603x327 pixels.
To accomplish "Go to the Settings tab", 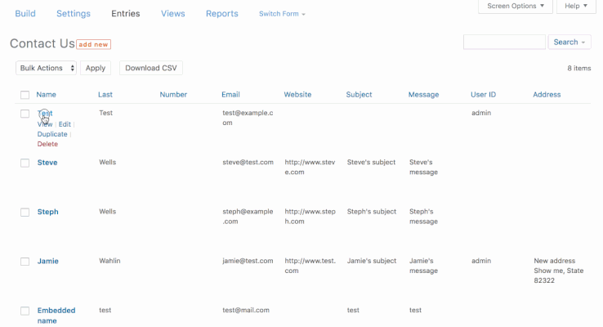I will (x=74, y=13).
